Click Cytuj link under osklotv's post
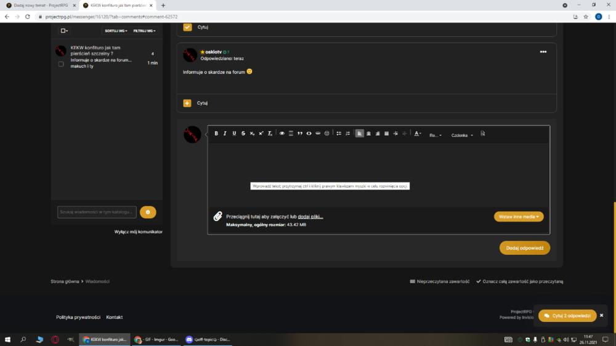This screenshot has height=346, width=616. pos(202,103)
